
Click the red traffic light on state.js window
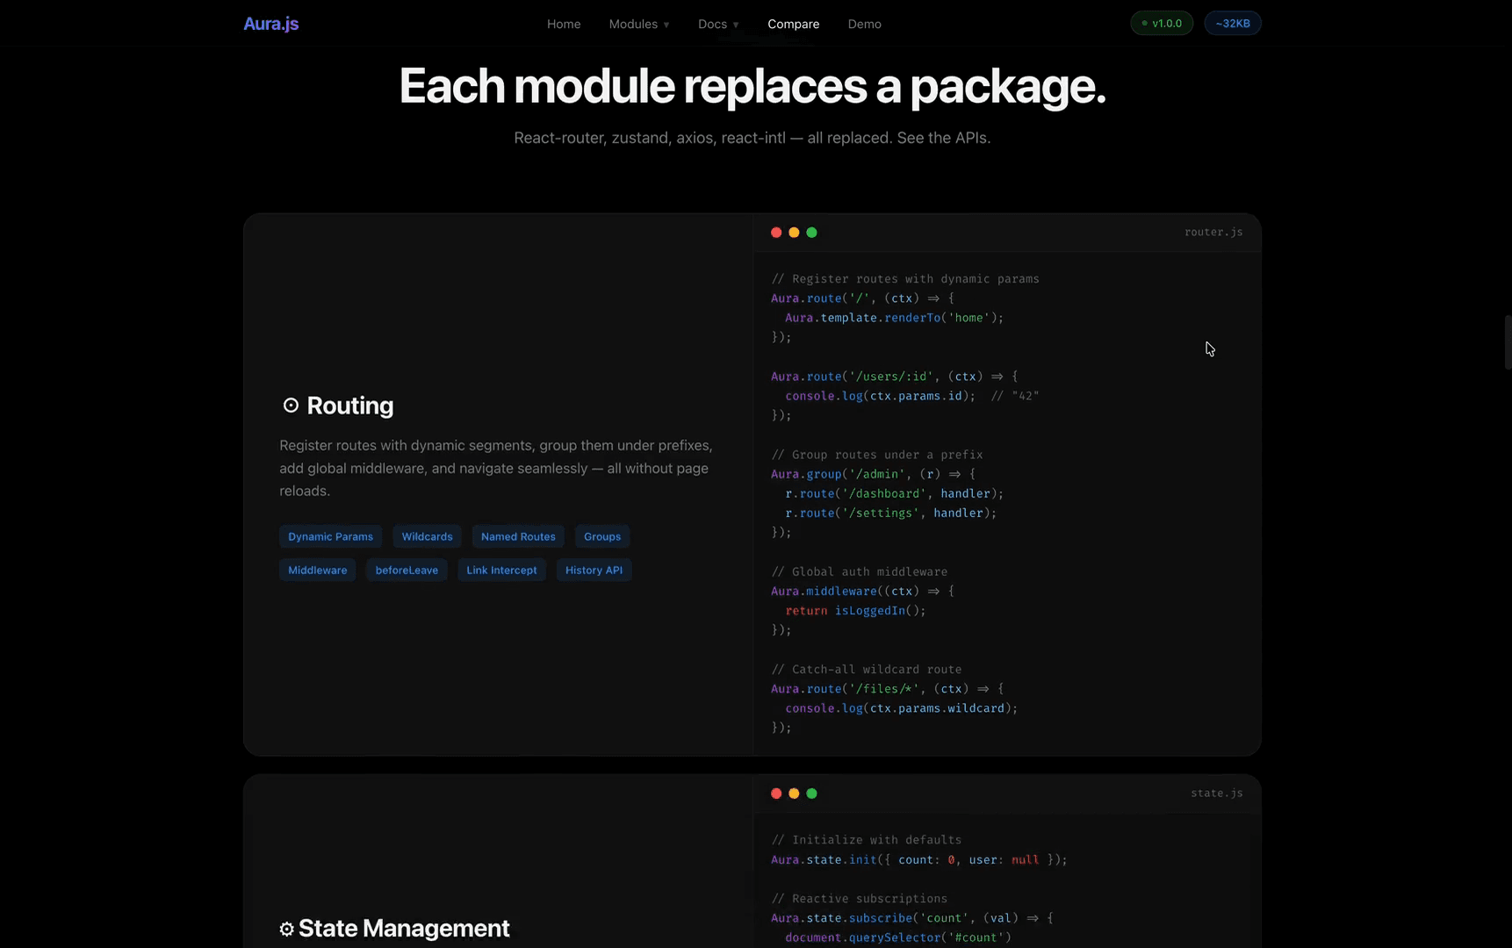click(776, 793)
